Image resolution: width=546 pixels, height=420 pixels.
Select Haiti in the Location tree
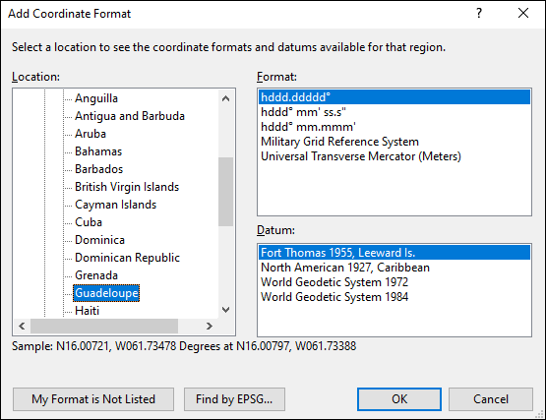coord(87,311)
